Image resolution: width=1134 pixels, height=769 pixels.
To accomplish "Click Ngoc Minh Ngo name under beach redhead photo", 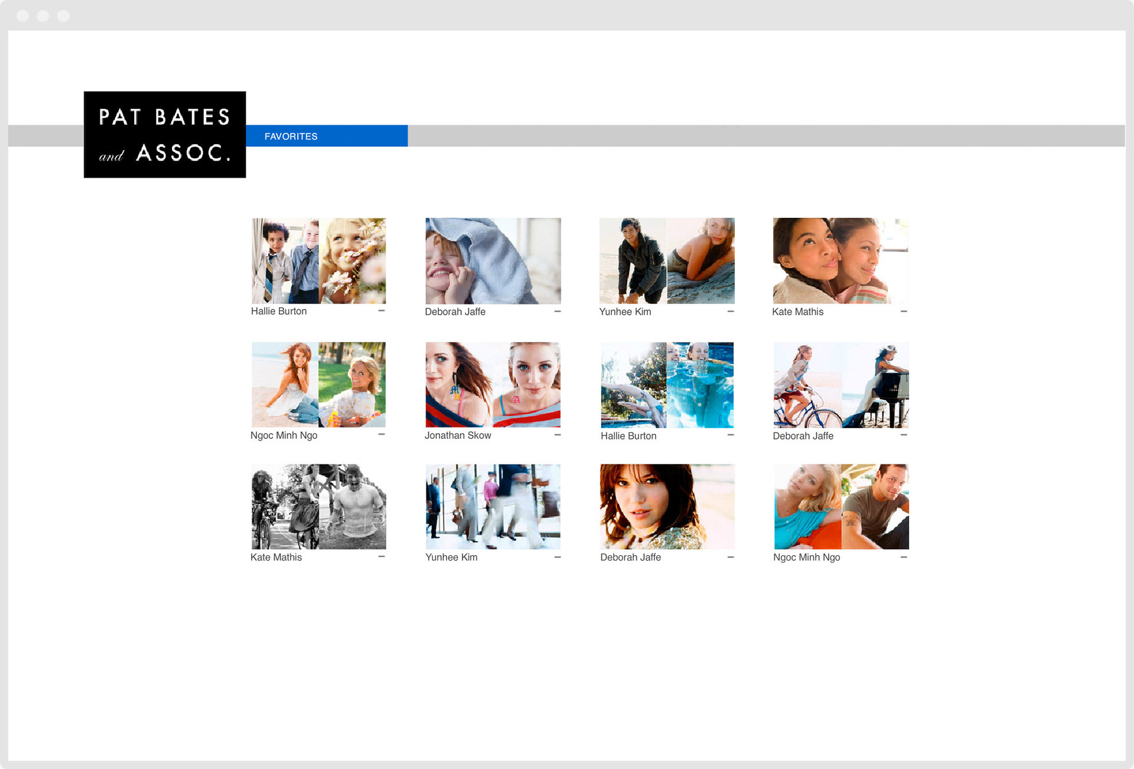I will (x=284, y=435).
